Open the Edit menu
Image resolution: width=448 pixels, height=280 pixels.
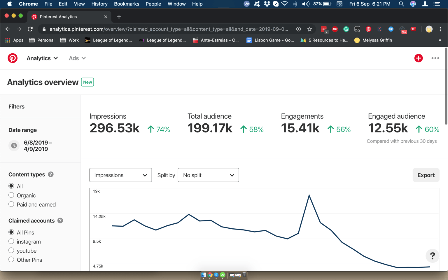point(63,4)
